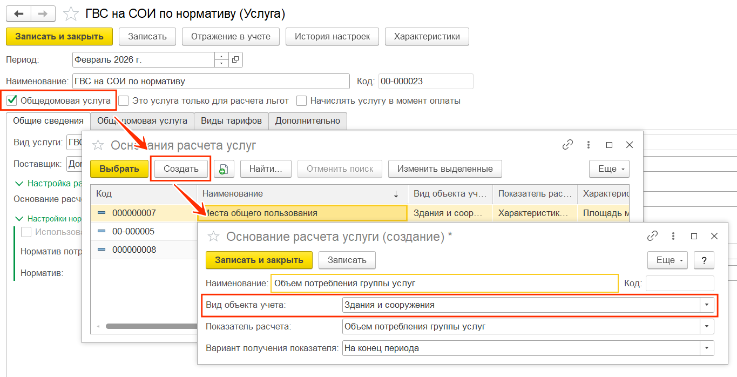
Task: Open kebab menu in Основание расчета услуги dialog
Action: (x=673, y=236)
